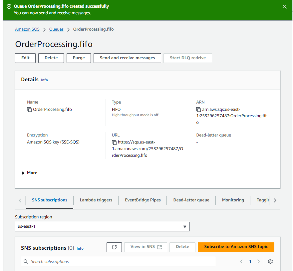Click the success checkmark icon in banner
The width and height of the screenshot is (293, 271).
[8, 6]
